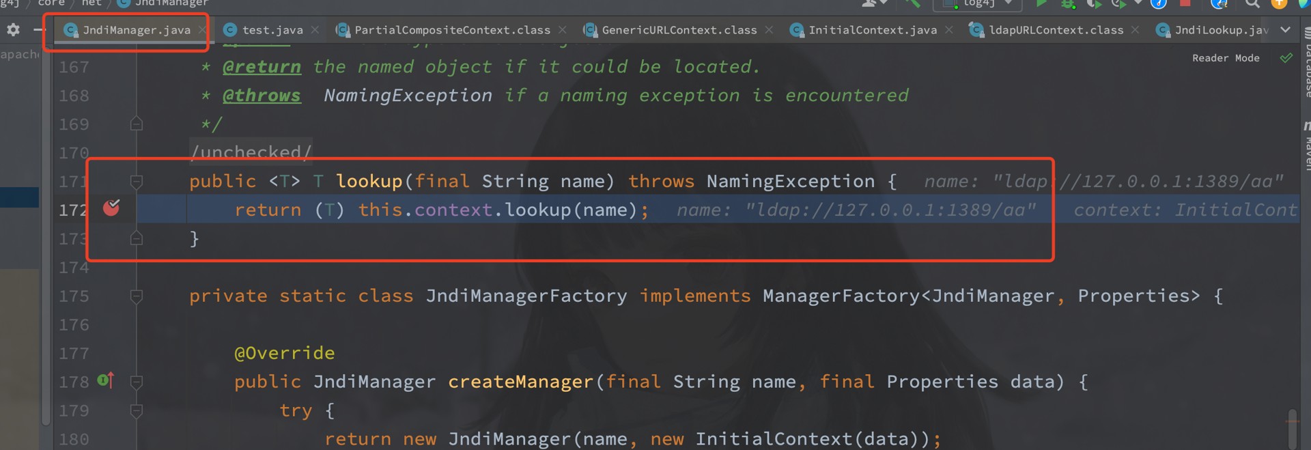Click the green Run button in toolbar
The width and height of the screenshot is (1311, 450).
[x=1042, y=3]
